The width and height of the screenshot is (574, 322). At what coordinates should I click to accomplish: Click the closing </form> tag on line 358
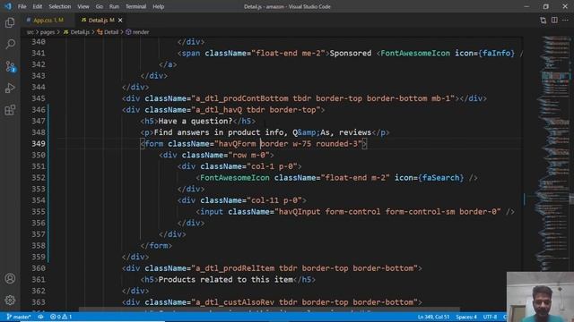tap(156, 246)
